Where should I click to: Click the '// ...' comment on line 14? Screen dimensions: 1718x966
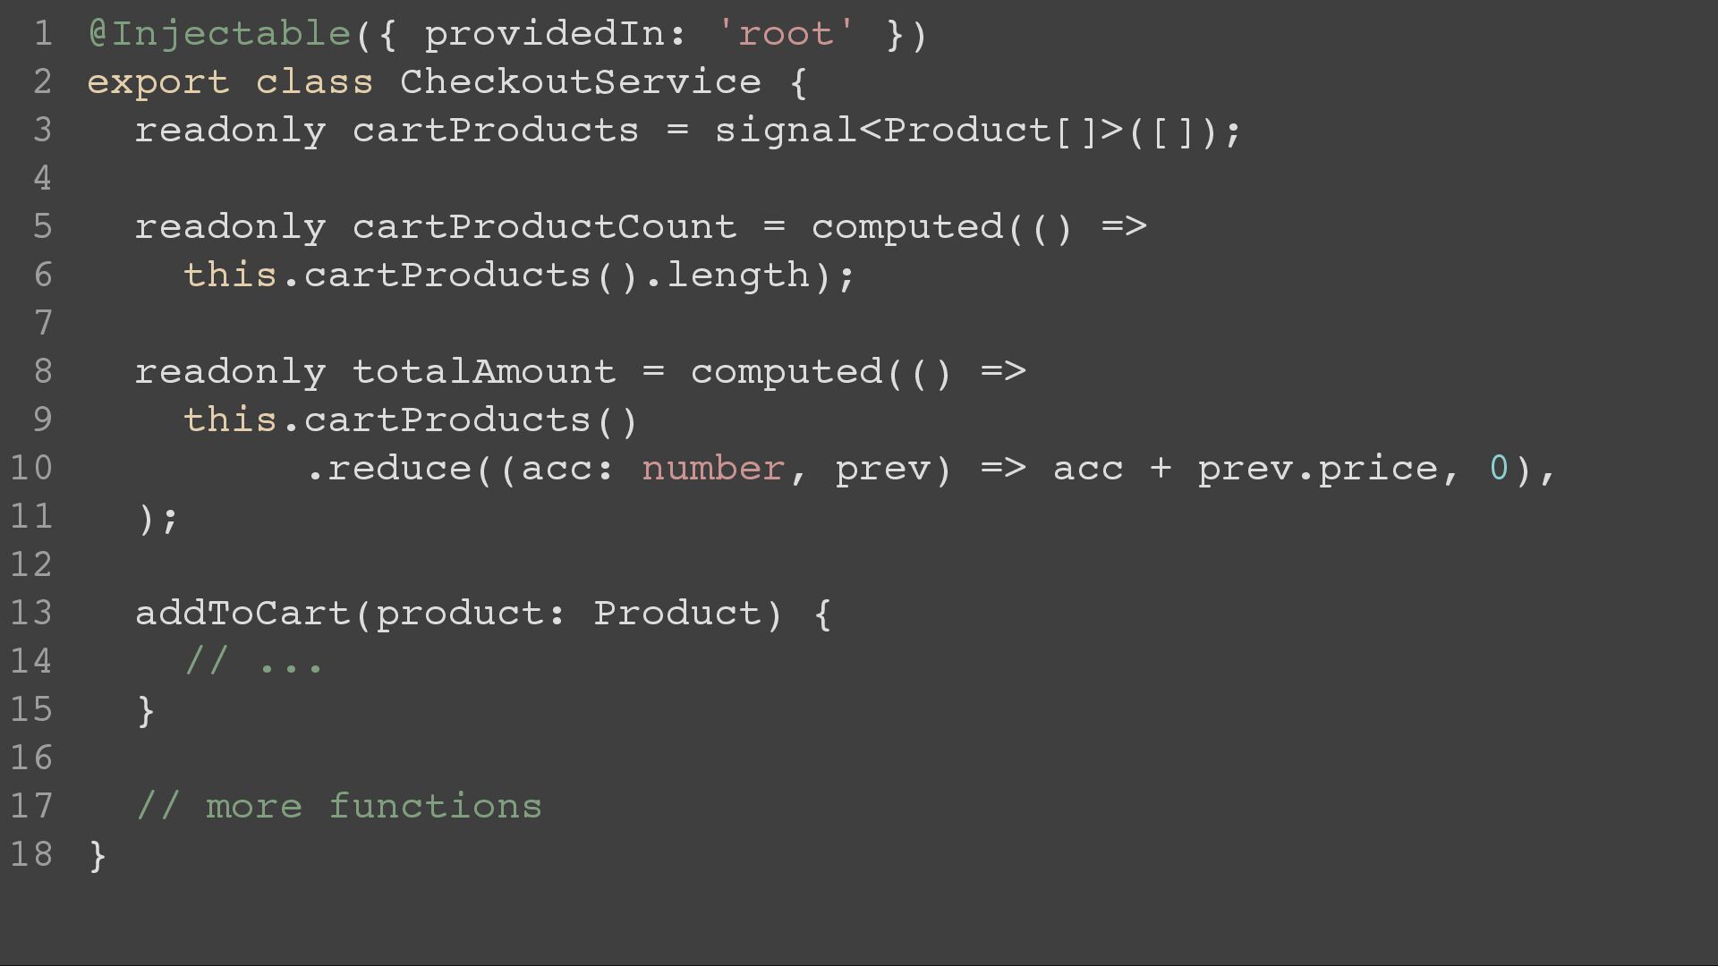click(253, 662)
